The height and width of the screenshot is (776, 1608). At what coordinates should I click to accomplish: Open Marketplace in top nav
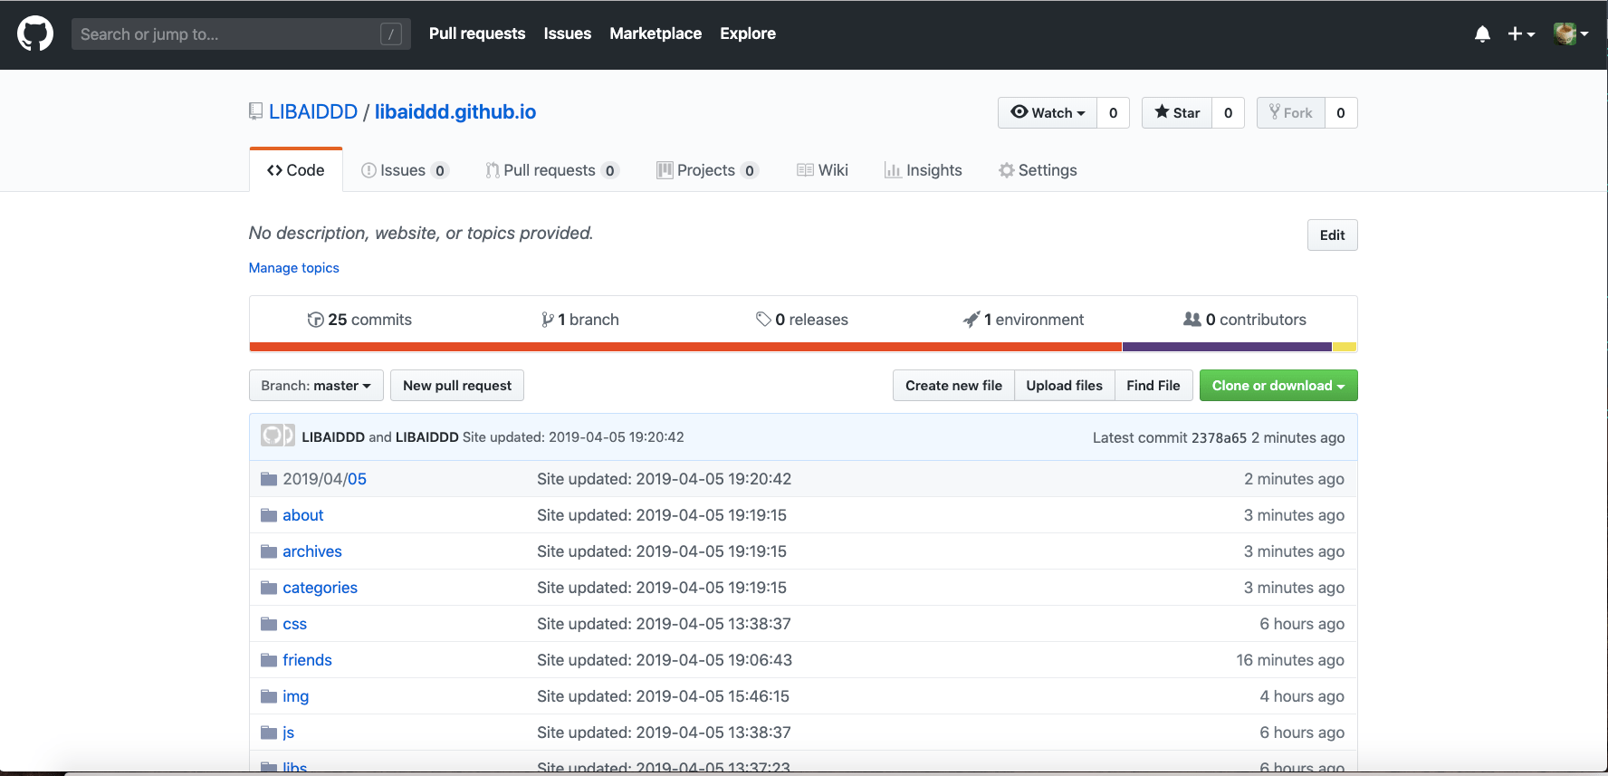(656, 34)
